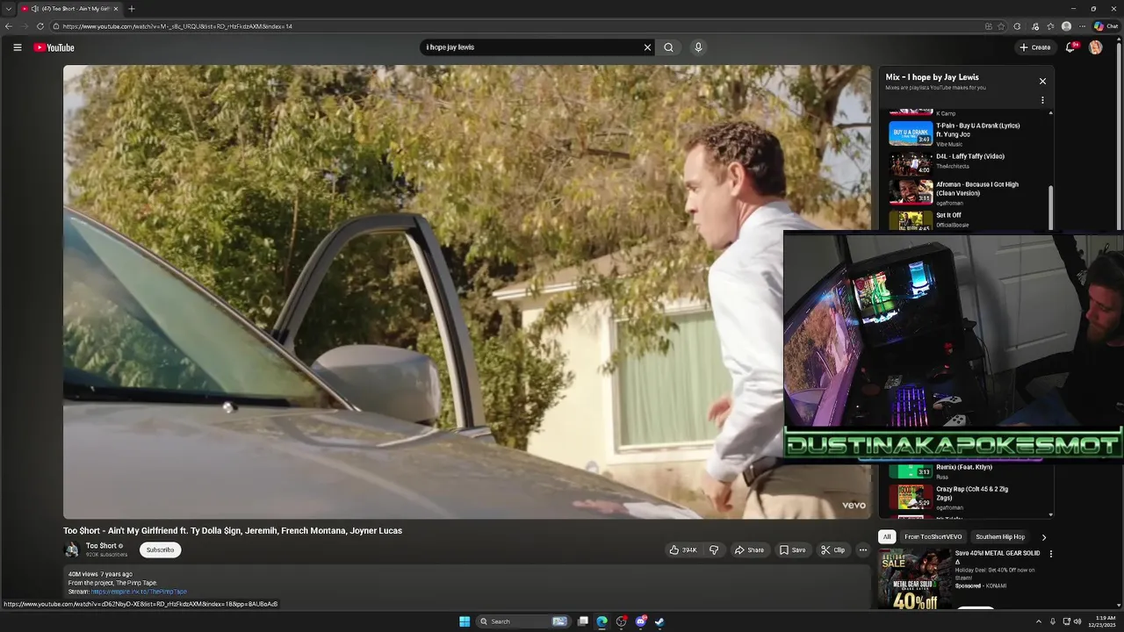Open the empire stream link in description
The height and width of the screenshot is (632, 1124).
139,592
